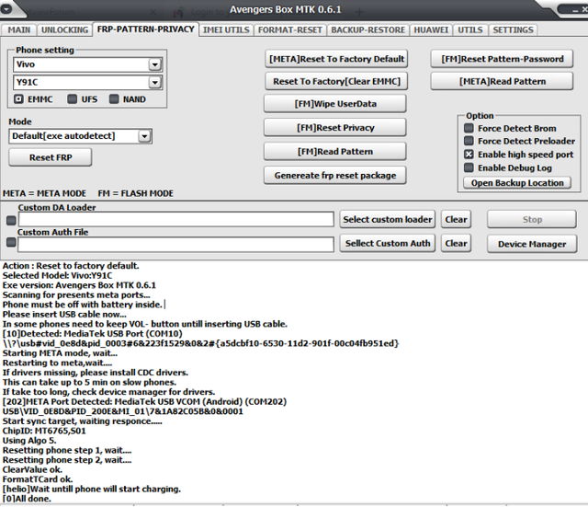Expand the Mode dropdown arrow
Viewport: 588px width, 507px height.
coord(144,136)
